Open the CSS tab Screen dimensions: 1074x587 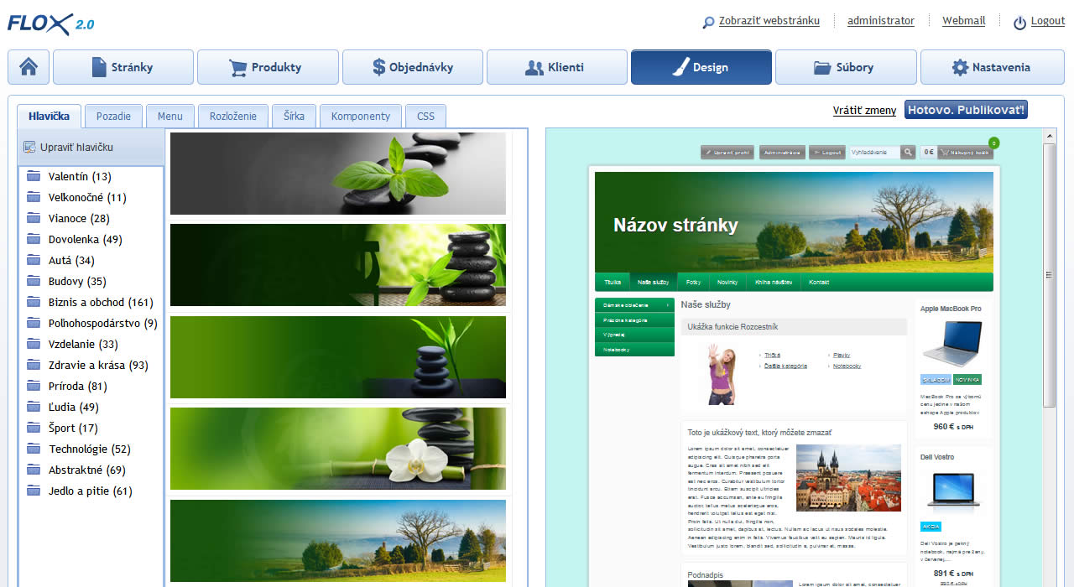click(x=425, y=117)
